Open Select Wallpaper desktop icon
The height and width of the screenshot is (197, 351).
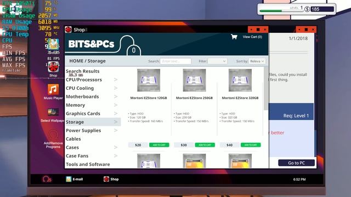tap(53, 112)
